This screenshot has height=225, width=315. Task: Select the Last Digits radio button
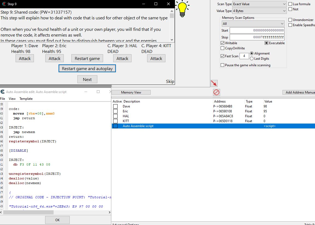coord(252,59)
